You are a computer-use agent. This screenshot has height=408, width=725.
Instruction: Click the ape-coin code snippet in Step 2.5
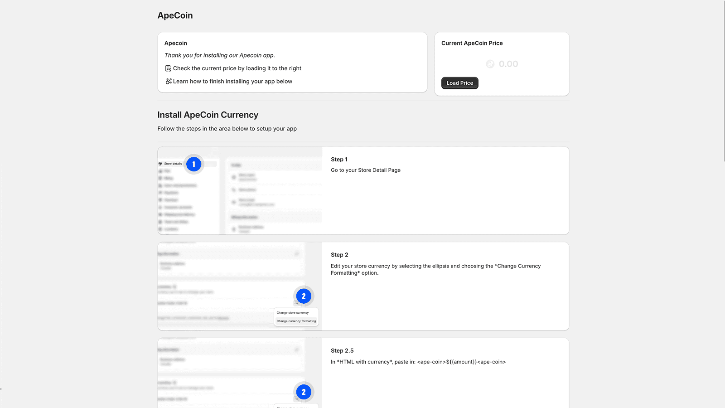click(461, 362)
